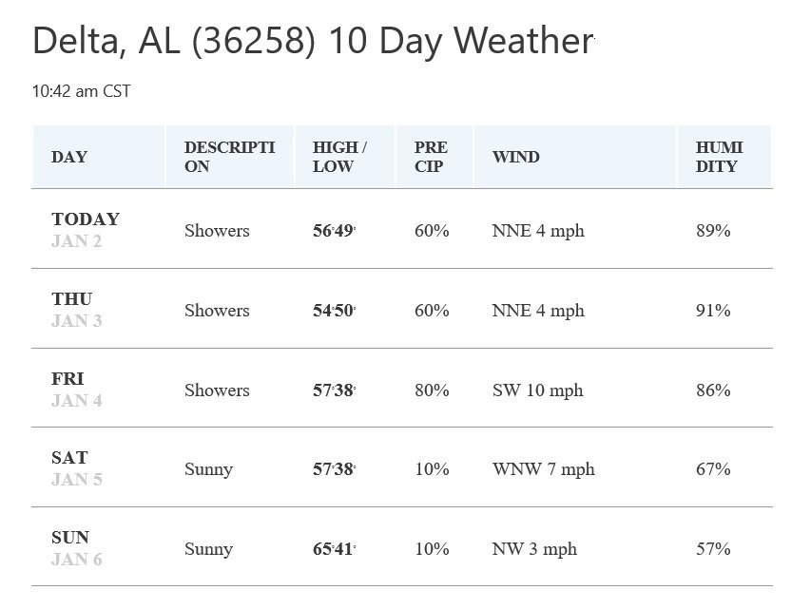Select the FRI JAN 4 forecast row
Screen dimensions: 811x609
(402, 389)
